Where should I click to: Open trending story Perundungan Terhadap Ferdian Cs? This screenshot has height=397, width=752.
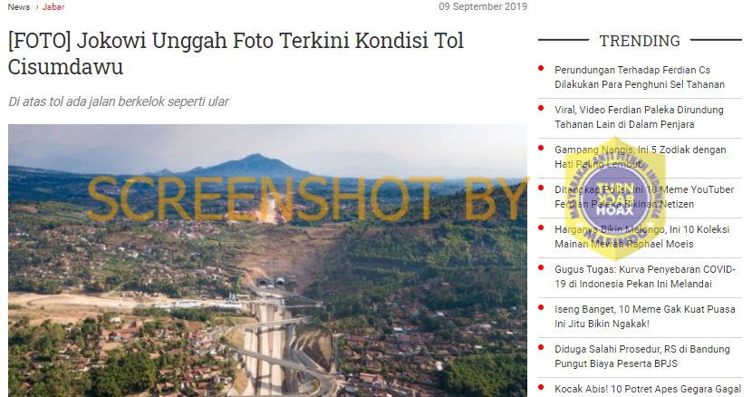[640, 77]
